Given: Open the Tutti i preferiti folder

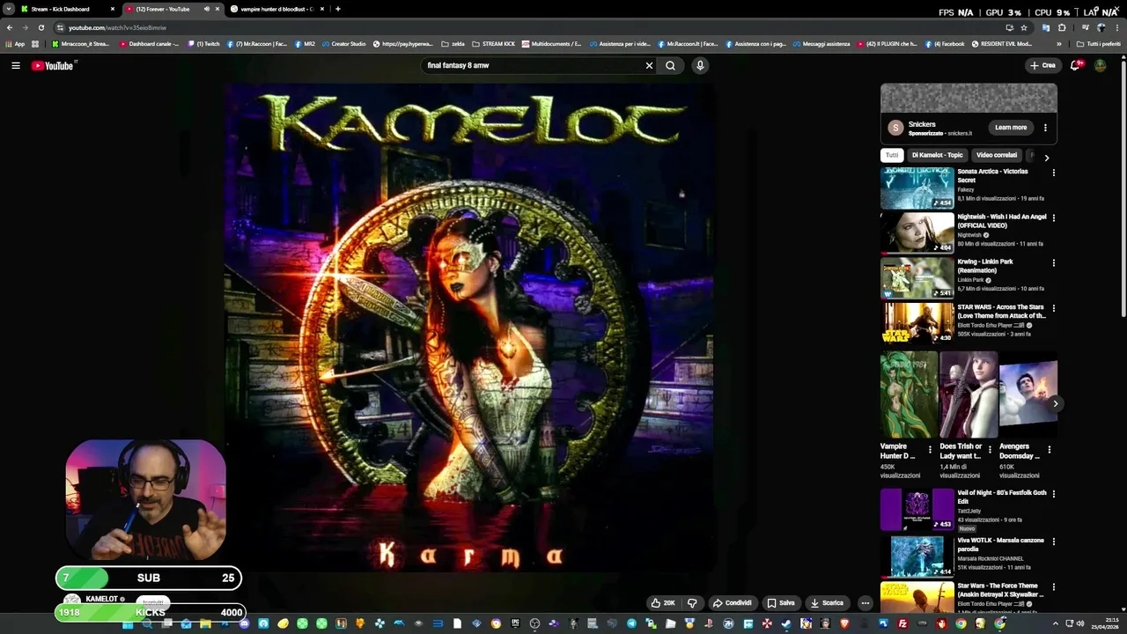Looking at the screenshot, I should point(1098,44).
